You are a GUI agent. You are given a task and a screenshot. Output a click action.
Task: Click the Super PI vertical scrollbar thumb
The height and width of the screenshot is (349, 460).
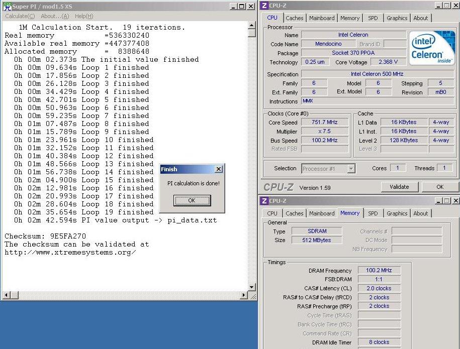251,33
